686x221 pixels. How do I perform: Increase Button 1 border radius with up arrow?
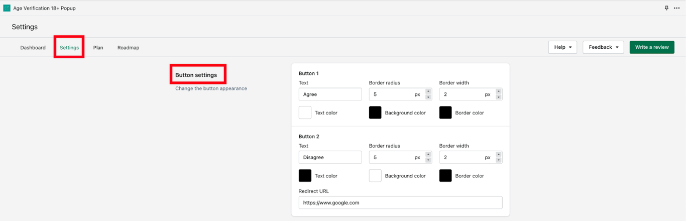click(x=428, y=91)
